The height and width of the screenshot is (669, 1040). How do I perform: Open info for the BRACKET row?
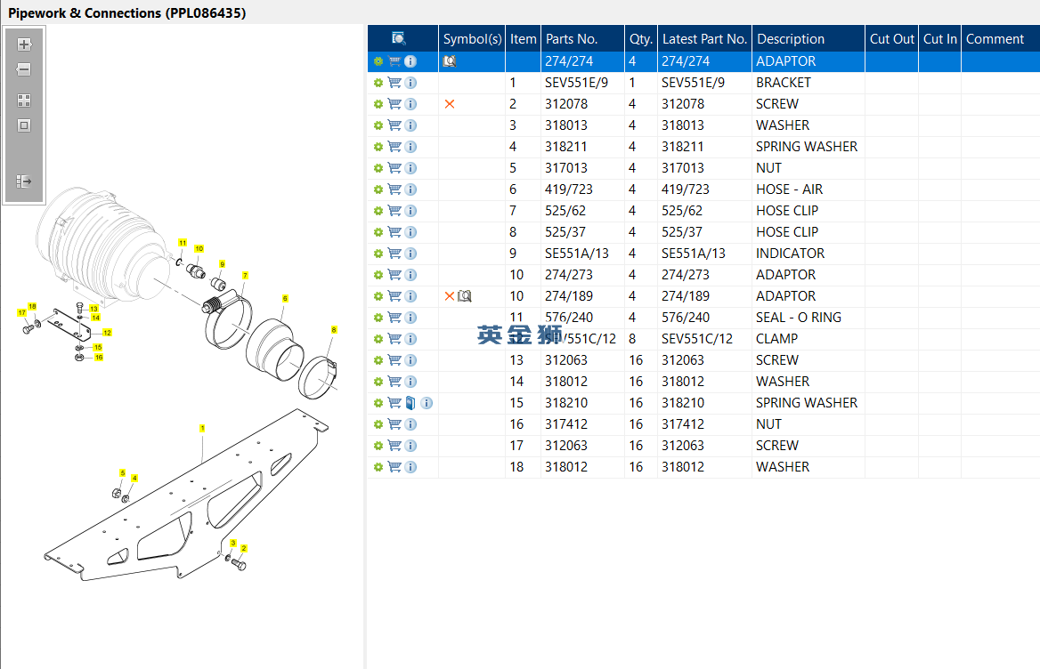click(x=410, y=83)
